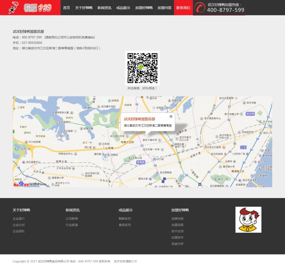285x268 pixels.
Task: Click the 关注微信，好礼相送 caption
Action: pos(142,88)
